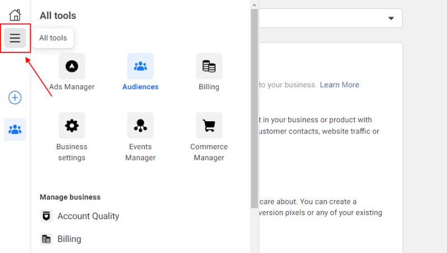Image resolution: width=447 pixels, height=253 pixels.
Task: Click the menu's vertical scrollbar thumb
Action: 254,108
